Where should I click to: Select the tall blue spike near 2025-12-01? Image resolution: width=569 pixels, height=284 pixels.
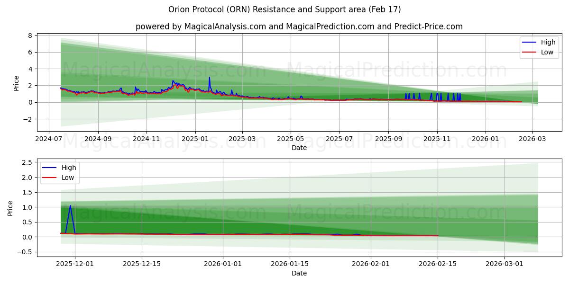tap(70, 206)
